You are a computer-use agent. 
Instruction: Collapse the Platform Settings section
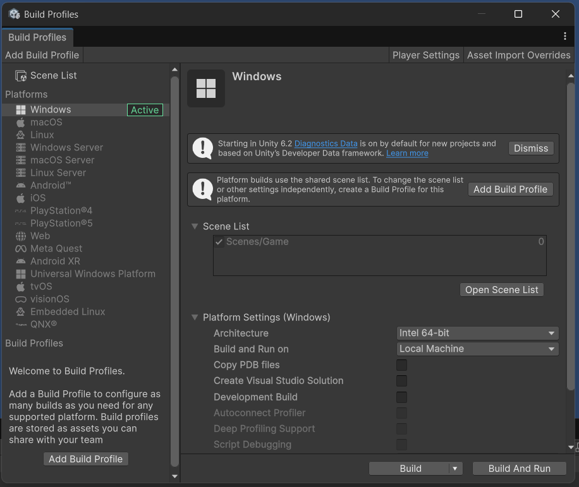tap(195, 317)
